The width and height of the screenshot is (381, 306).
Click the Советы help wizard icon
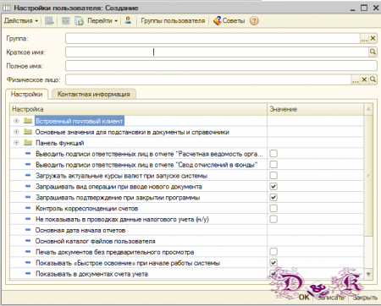coord(218,20)
